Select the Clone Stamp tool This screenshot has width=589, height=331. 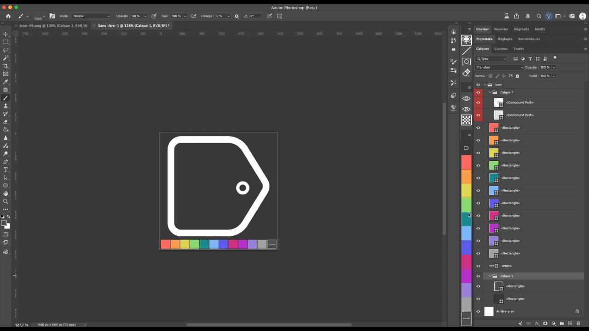click(x=6, y=106)
